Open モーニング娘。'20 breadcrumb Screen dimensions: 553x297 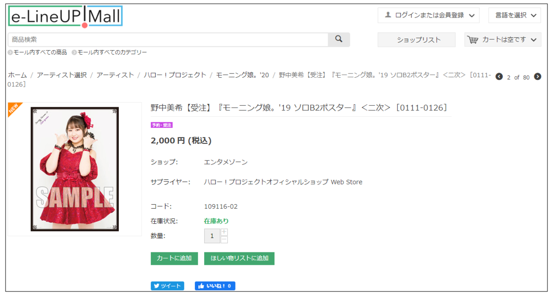(242, 74)
